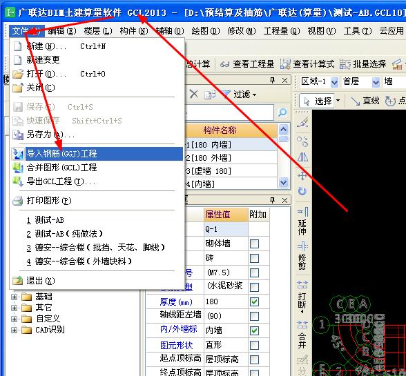Toggle the 砌体墙 additional checkbox
406x376 pixels.
pos(254,244)
